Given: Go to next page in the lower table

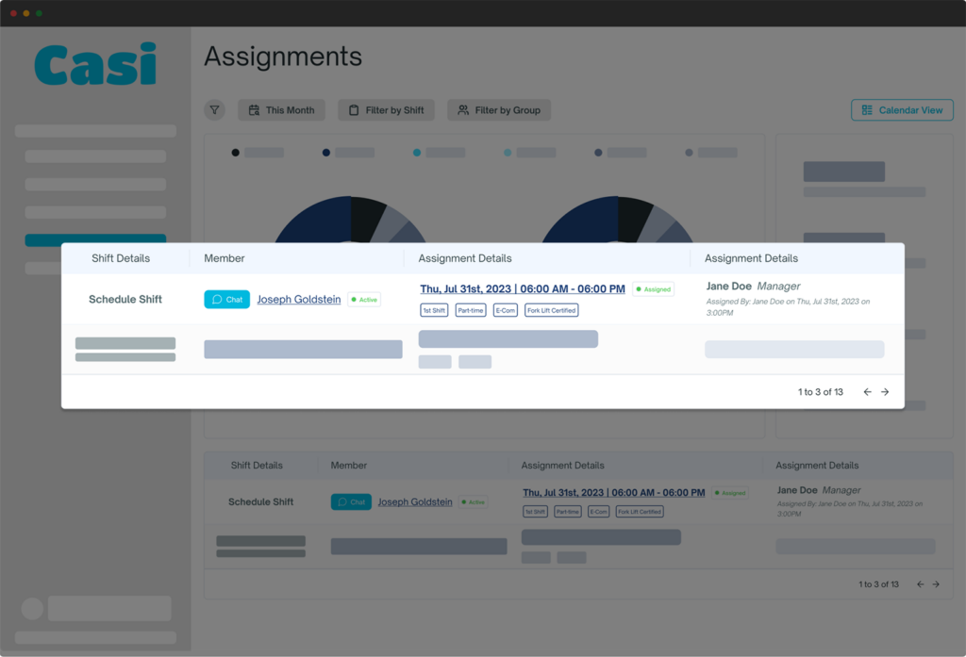Looking at the screenshot, I should [x=936, y=584].
